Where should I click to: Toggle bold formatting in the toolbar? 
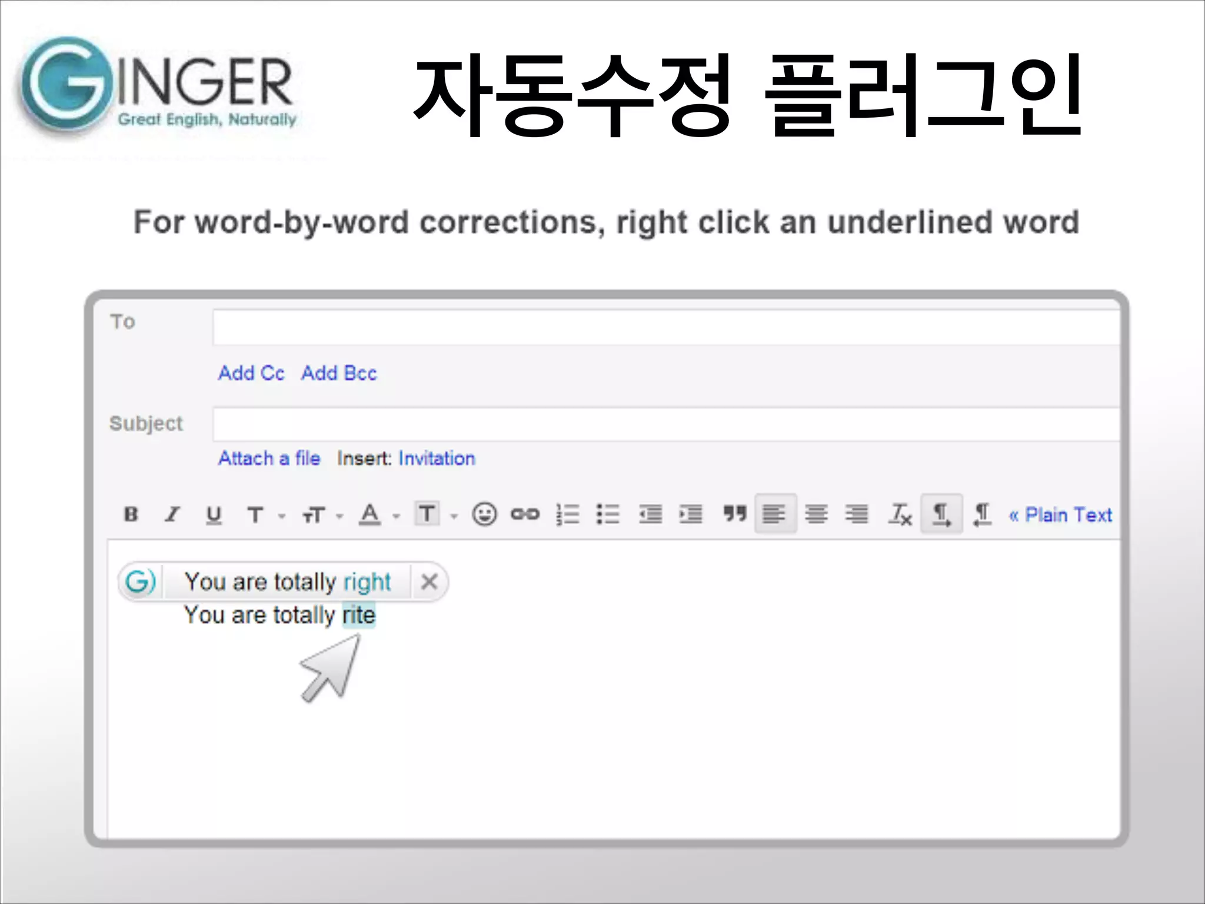click(x=131, y=514)
